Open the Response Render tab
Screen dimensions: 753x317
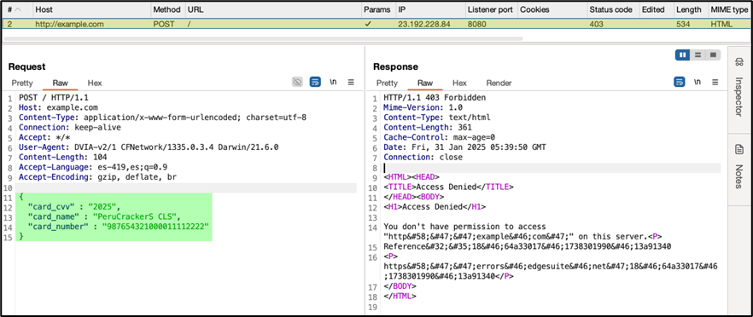click(x=499, y=83)
